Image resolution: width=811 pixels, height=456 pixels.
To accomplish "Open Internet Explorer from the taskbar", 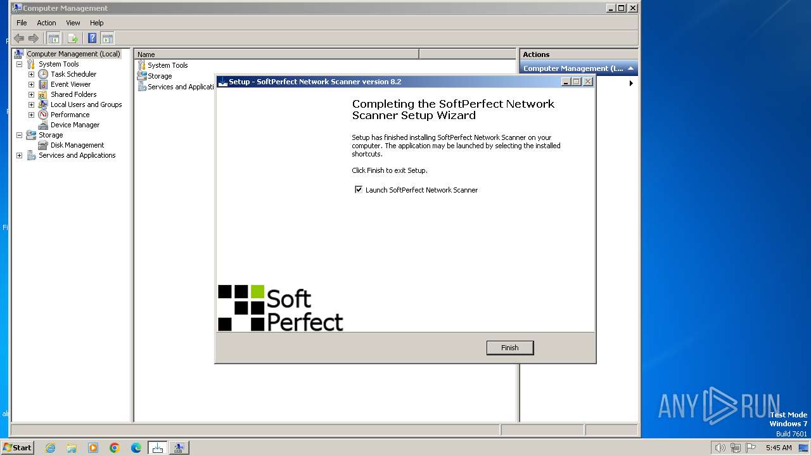I will pos(51,448).
